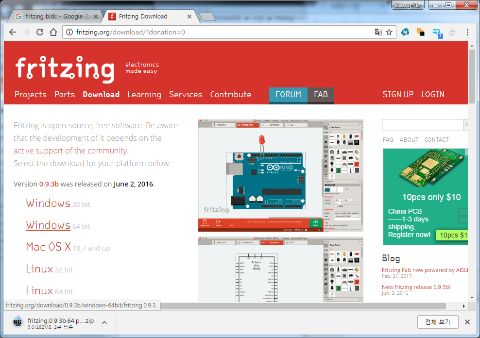Click the 전체 보기 show all button

coord(438,322)
